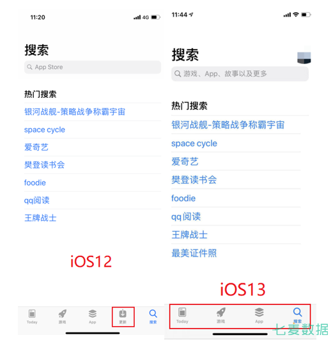Open the Today tab in iOS13 screen

coord(182,316)
